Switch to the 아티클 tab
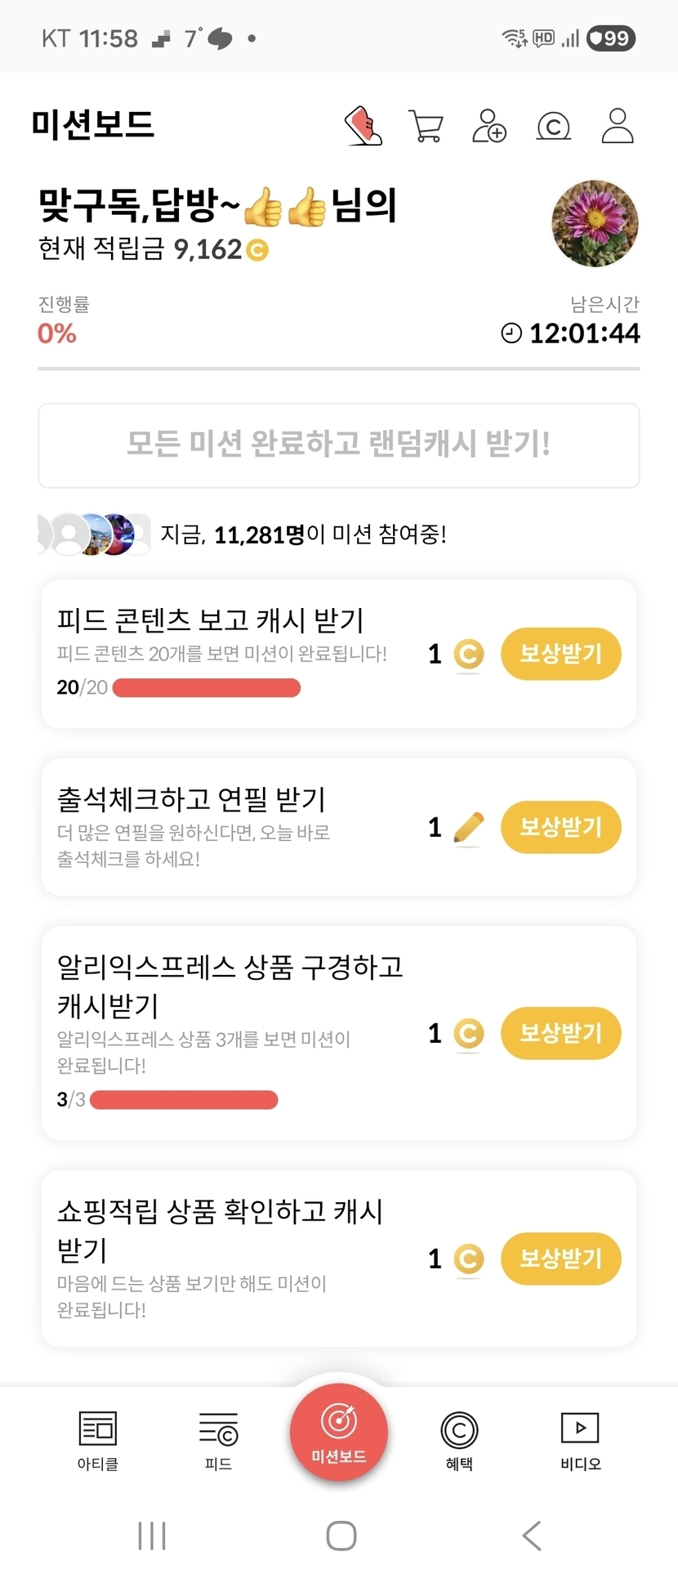Screen dimensions: 678x1583 pyautogui.click(x=98, y=1440)
